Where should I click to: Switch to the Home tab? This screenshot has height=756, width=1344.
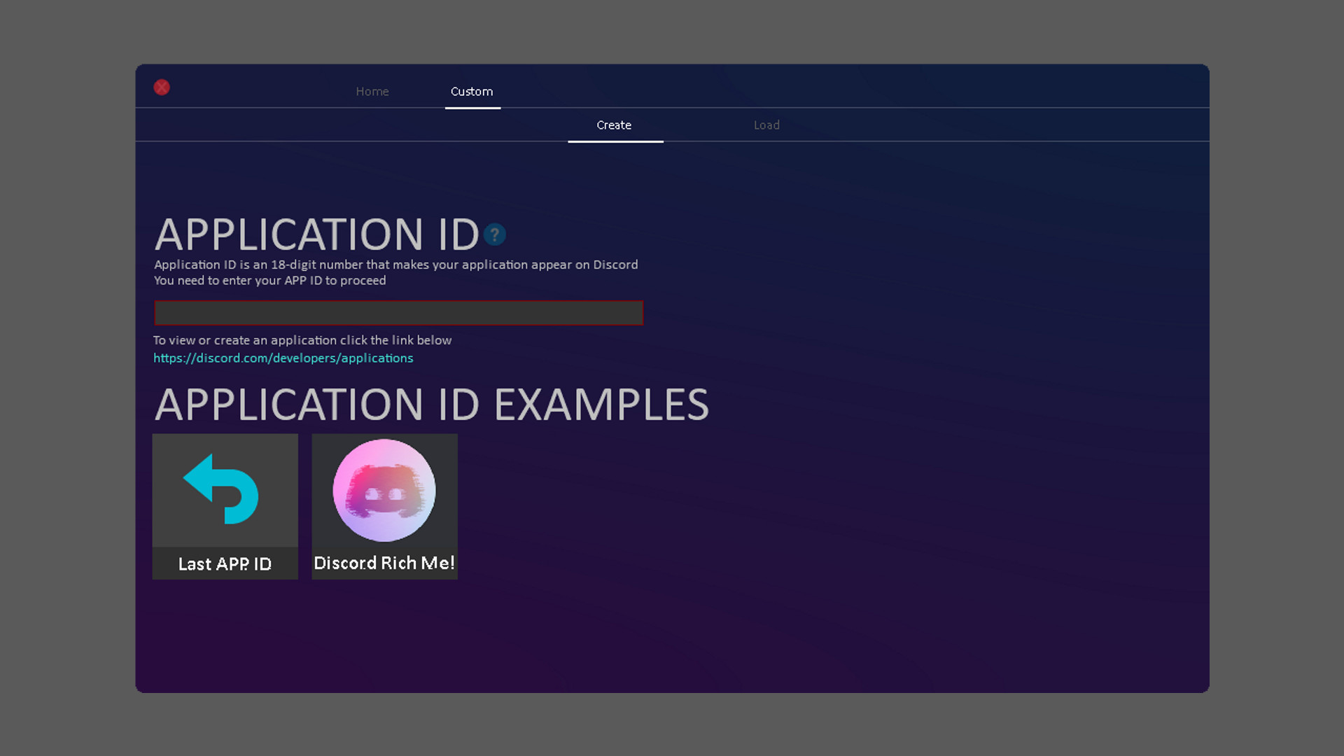click(x=372, y=92)
